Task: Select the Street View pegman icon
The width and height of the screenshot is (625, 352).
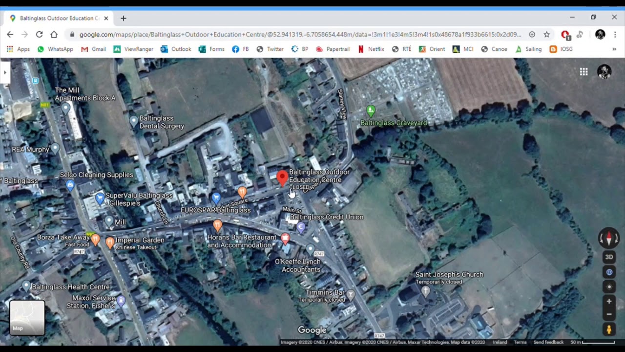Action: coord(609,330)
